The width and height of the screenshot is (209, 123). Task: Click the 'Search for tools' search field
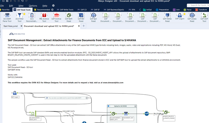[x=198, y=5]
